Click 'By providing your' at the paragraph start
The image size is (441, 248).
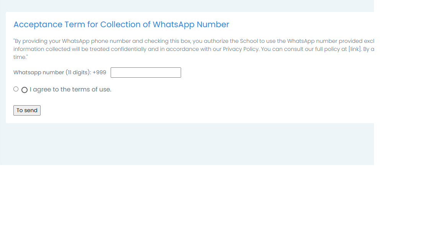(x=37, y=41)
